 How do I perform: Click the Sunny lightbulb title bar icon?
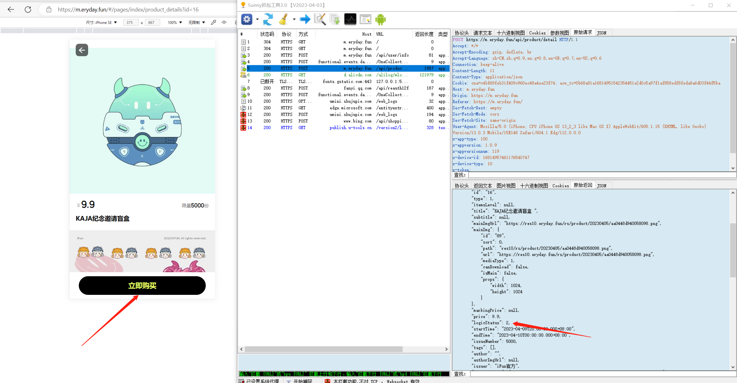point(243,5)
